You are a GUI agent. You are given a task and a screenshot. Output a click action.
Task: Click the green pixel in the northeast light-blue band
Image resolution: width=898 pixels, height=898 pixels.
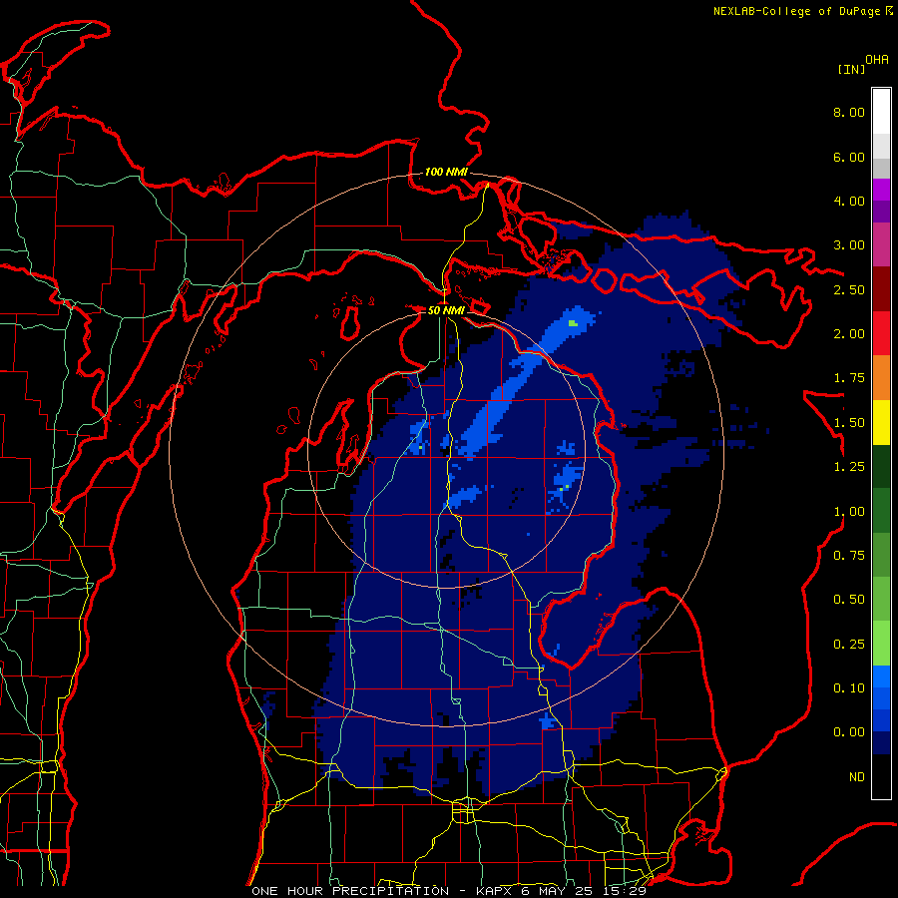tap(573, 323)
